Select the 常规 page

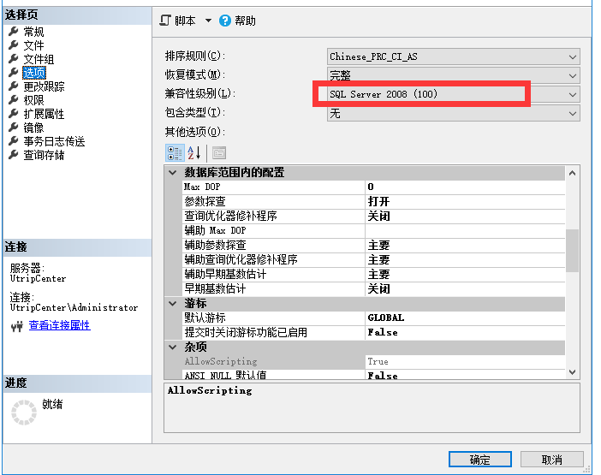[33, 32]
